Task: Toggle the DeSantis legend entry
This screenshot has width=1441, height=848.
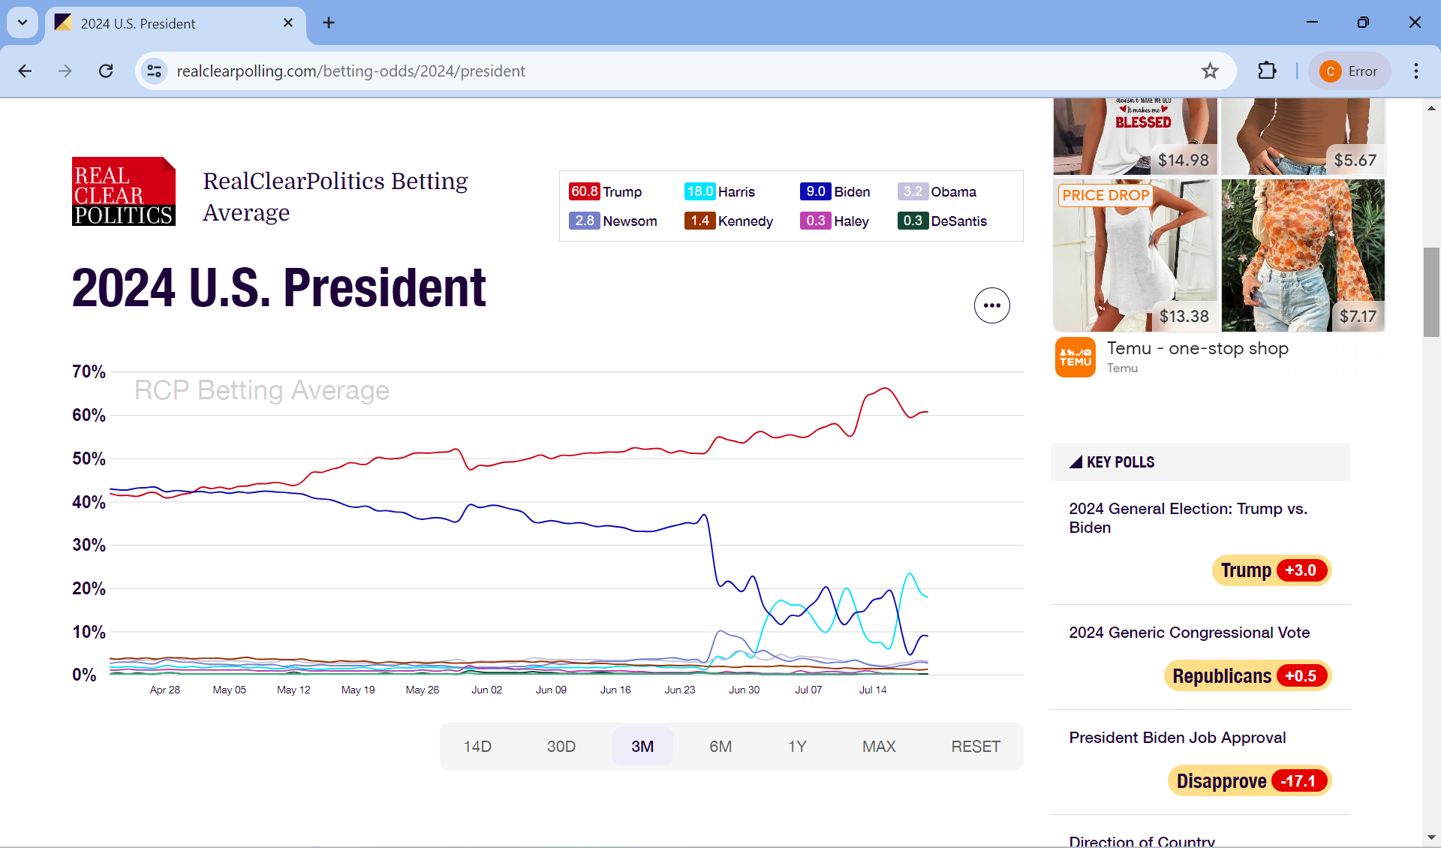Action: 942,221
